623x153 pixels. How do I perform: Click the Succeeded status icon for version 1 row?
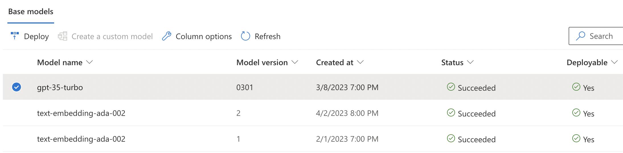tap(451, 138)
